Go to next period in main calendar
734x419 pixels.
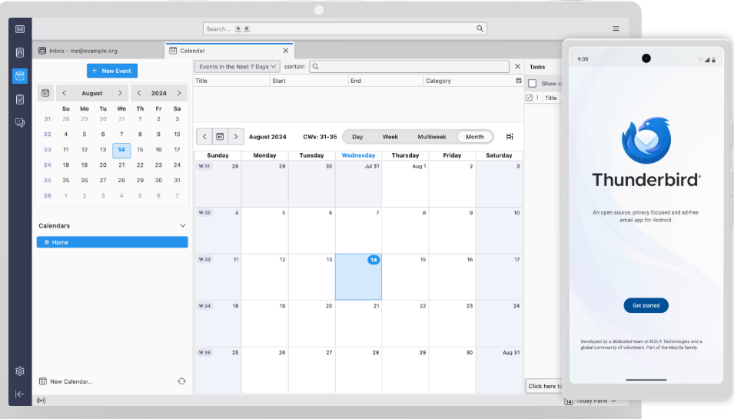click(x=235, y=137)
